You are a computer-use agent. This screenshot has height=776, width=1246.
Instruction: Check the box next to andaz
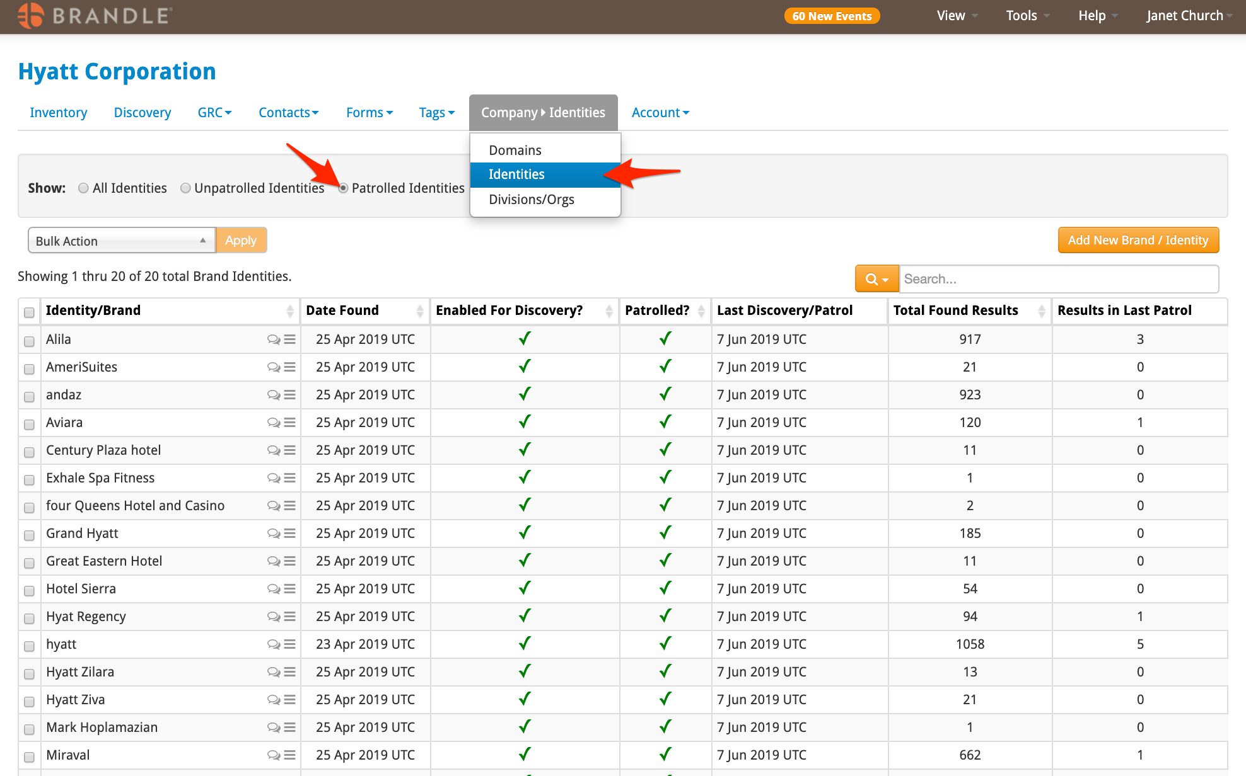point(29,397)
